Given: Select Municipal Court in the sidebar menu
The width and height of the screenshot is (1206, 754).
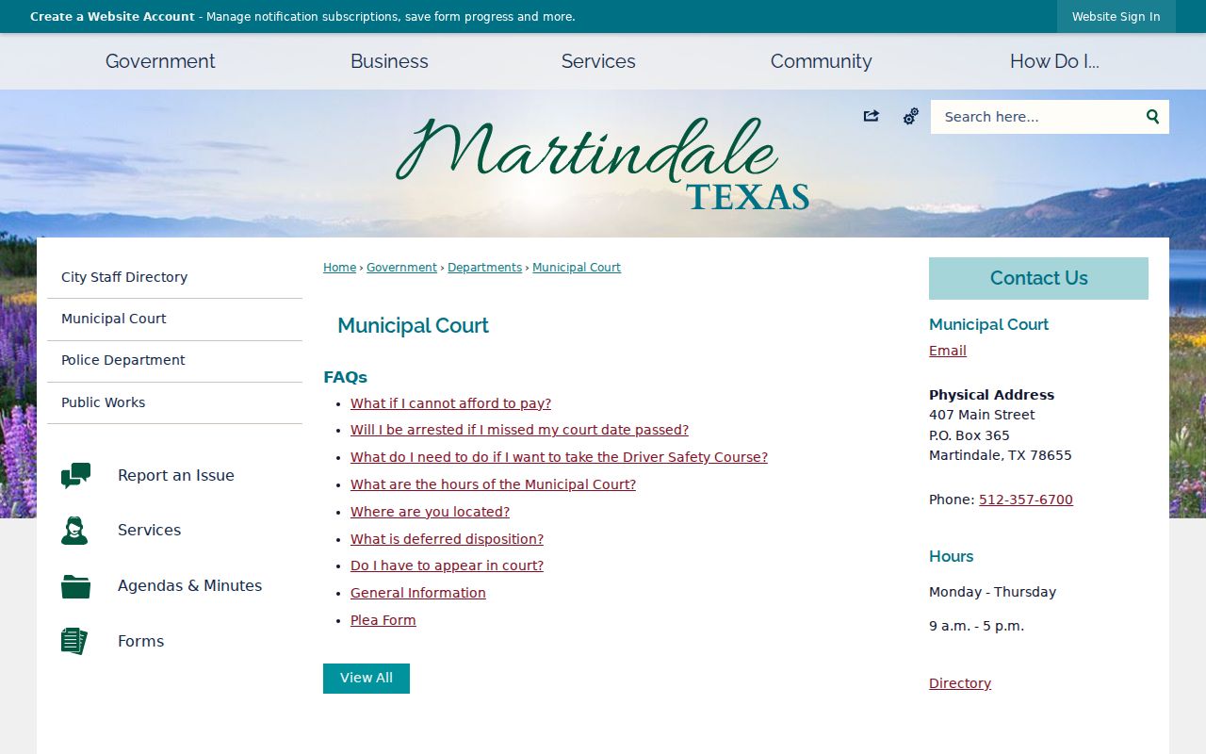Looking at the screenshot, I should tap(175, 319).
